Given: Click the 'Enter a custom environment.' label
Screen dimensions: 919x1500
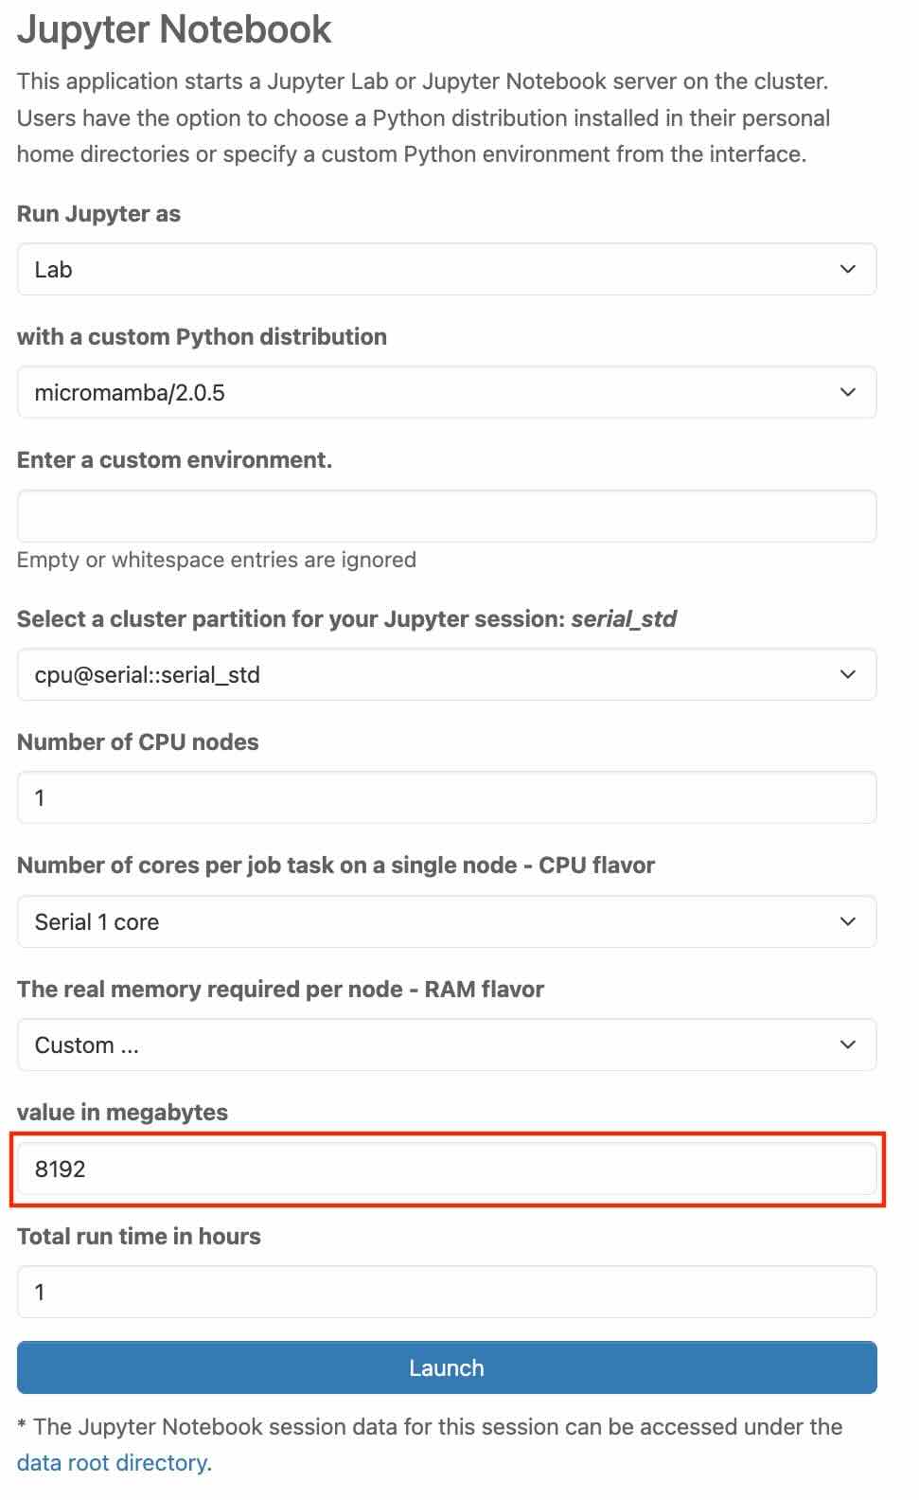Looking at the screenshot, I should pyautogui.click(x=174, y=460).
